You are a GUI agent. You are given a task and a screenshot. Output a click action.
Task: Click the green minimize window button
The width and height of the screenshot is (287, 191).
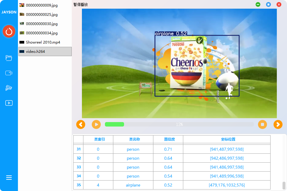coord(258,4)
